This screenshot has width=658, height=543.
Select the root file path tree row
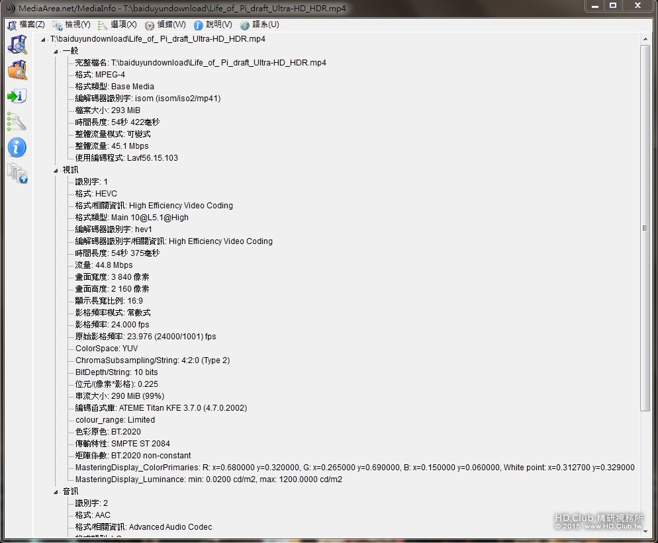(158, 39)
